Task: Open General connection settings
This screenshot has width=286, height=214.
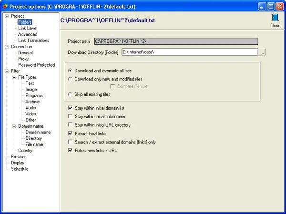Action: point(25,53)
